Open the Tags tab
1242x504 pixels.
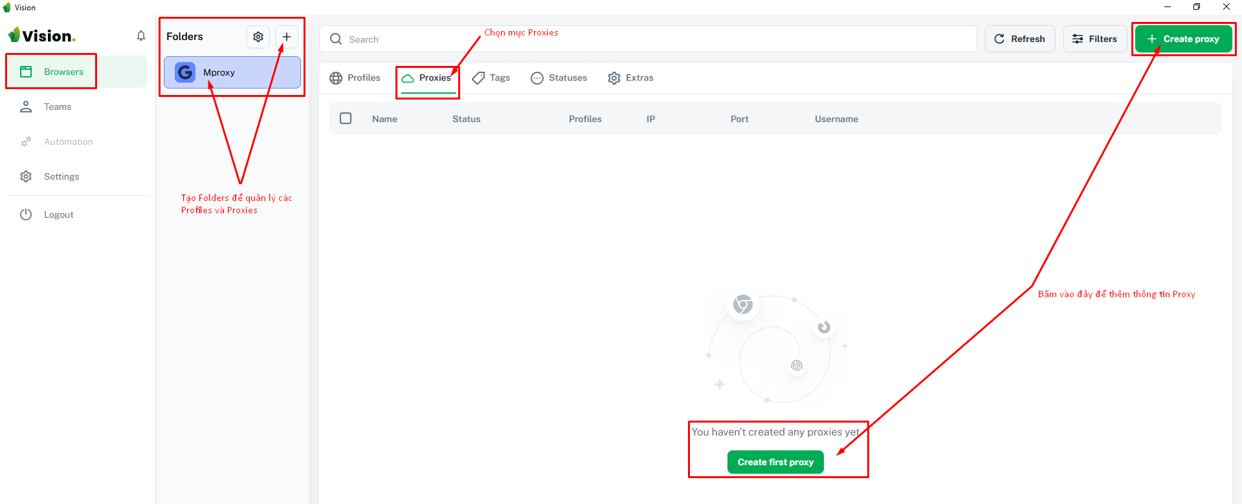point(491,78)
